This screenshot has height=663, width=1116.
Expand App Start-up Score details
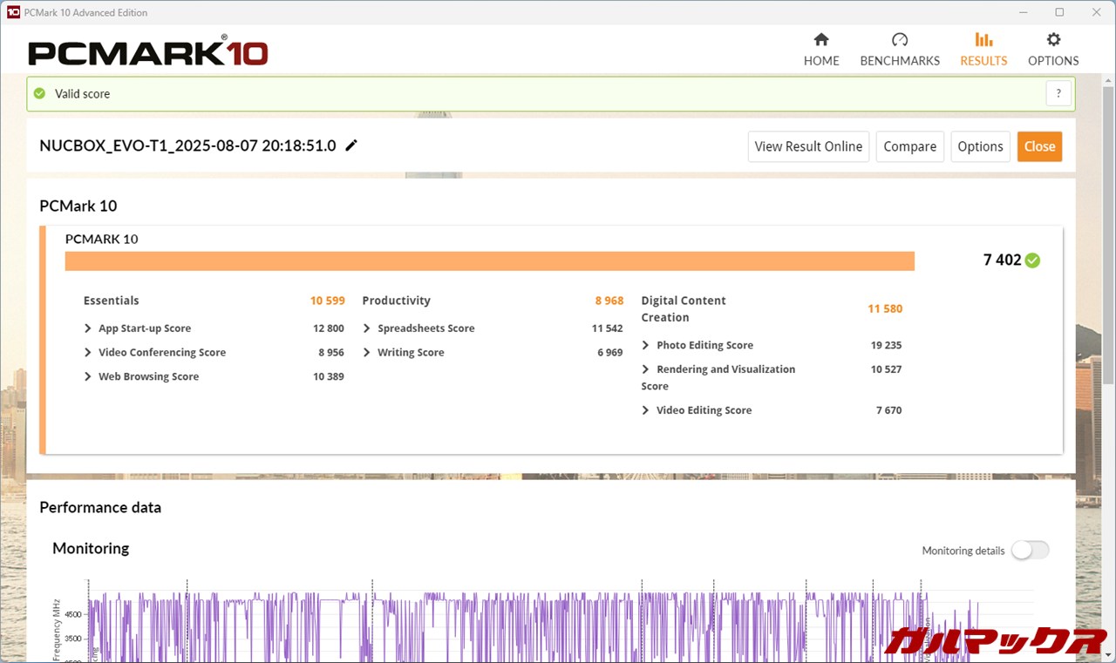(88, 328)
